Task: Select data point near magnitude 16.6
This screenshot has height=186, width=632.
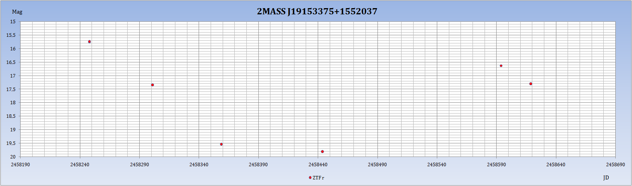Action: pos(501,65)
